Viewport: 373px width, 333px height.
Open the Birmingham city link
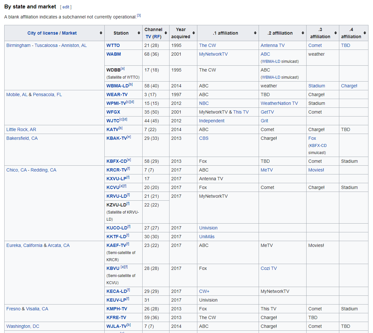pyautogui.click(x=18, y=45)
